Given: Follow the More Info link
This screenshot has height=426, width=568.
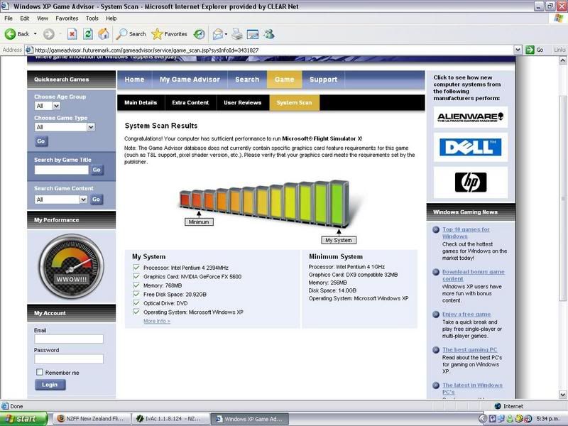Looking at the screenshot, I should point(156,321).
